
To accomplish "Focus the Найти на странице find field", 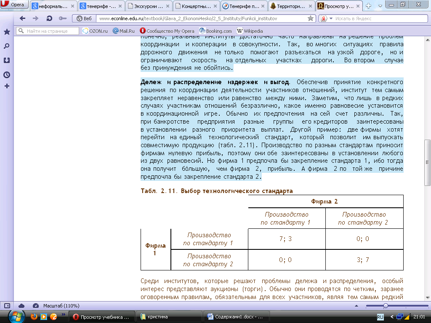I will coord(48,31).
